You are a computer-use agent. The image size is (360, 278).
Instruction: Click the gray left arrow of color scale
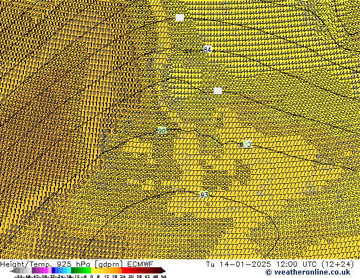pyautogui.click(x=13, y=271)
